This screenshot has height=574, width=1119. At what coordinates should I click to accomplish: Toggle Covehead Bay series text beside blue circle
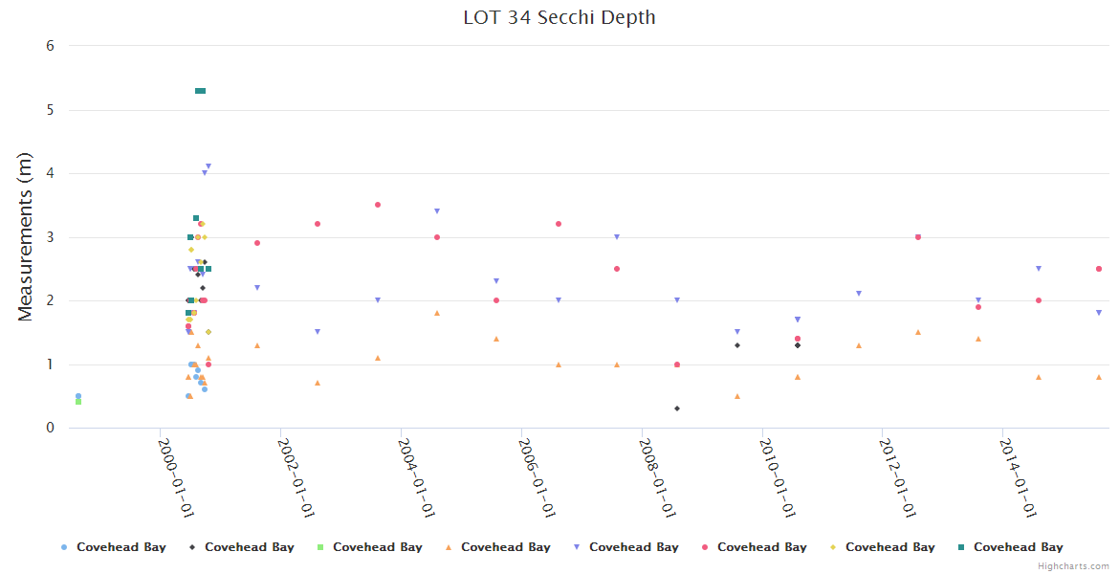121,547
